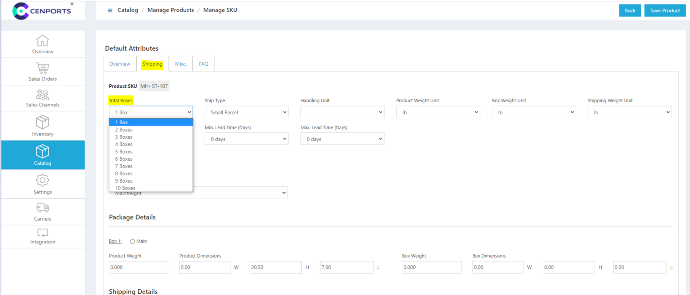Click the Back button
690x295 pixels.
pos(630,11)
